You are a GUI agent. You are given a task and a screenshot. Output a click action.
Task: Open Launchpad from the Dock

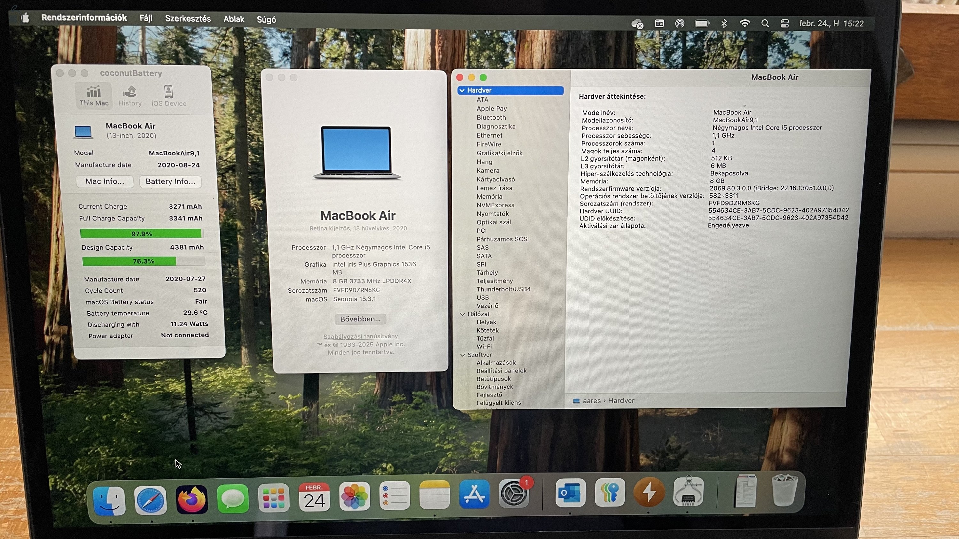(274, 498)
